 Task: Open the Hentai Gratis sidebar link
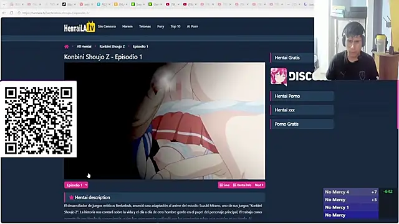292,58
